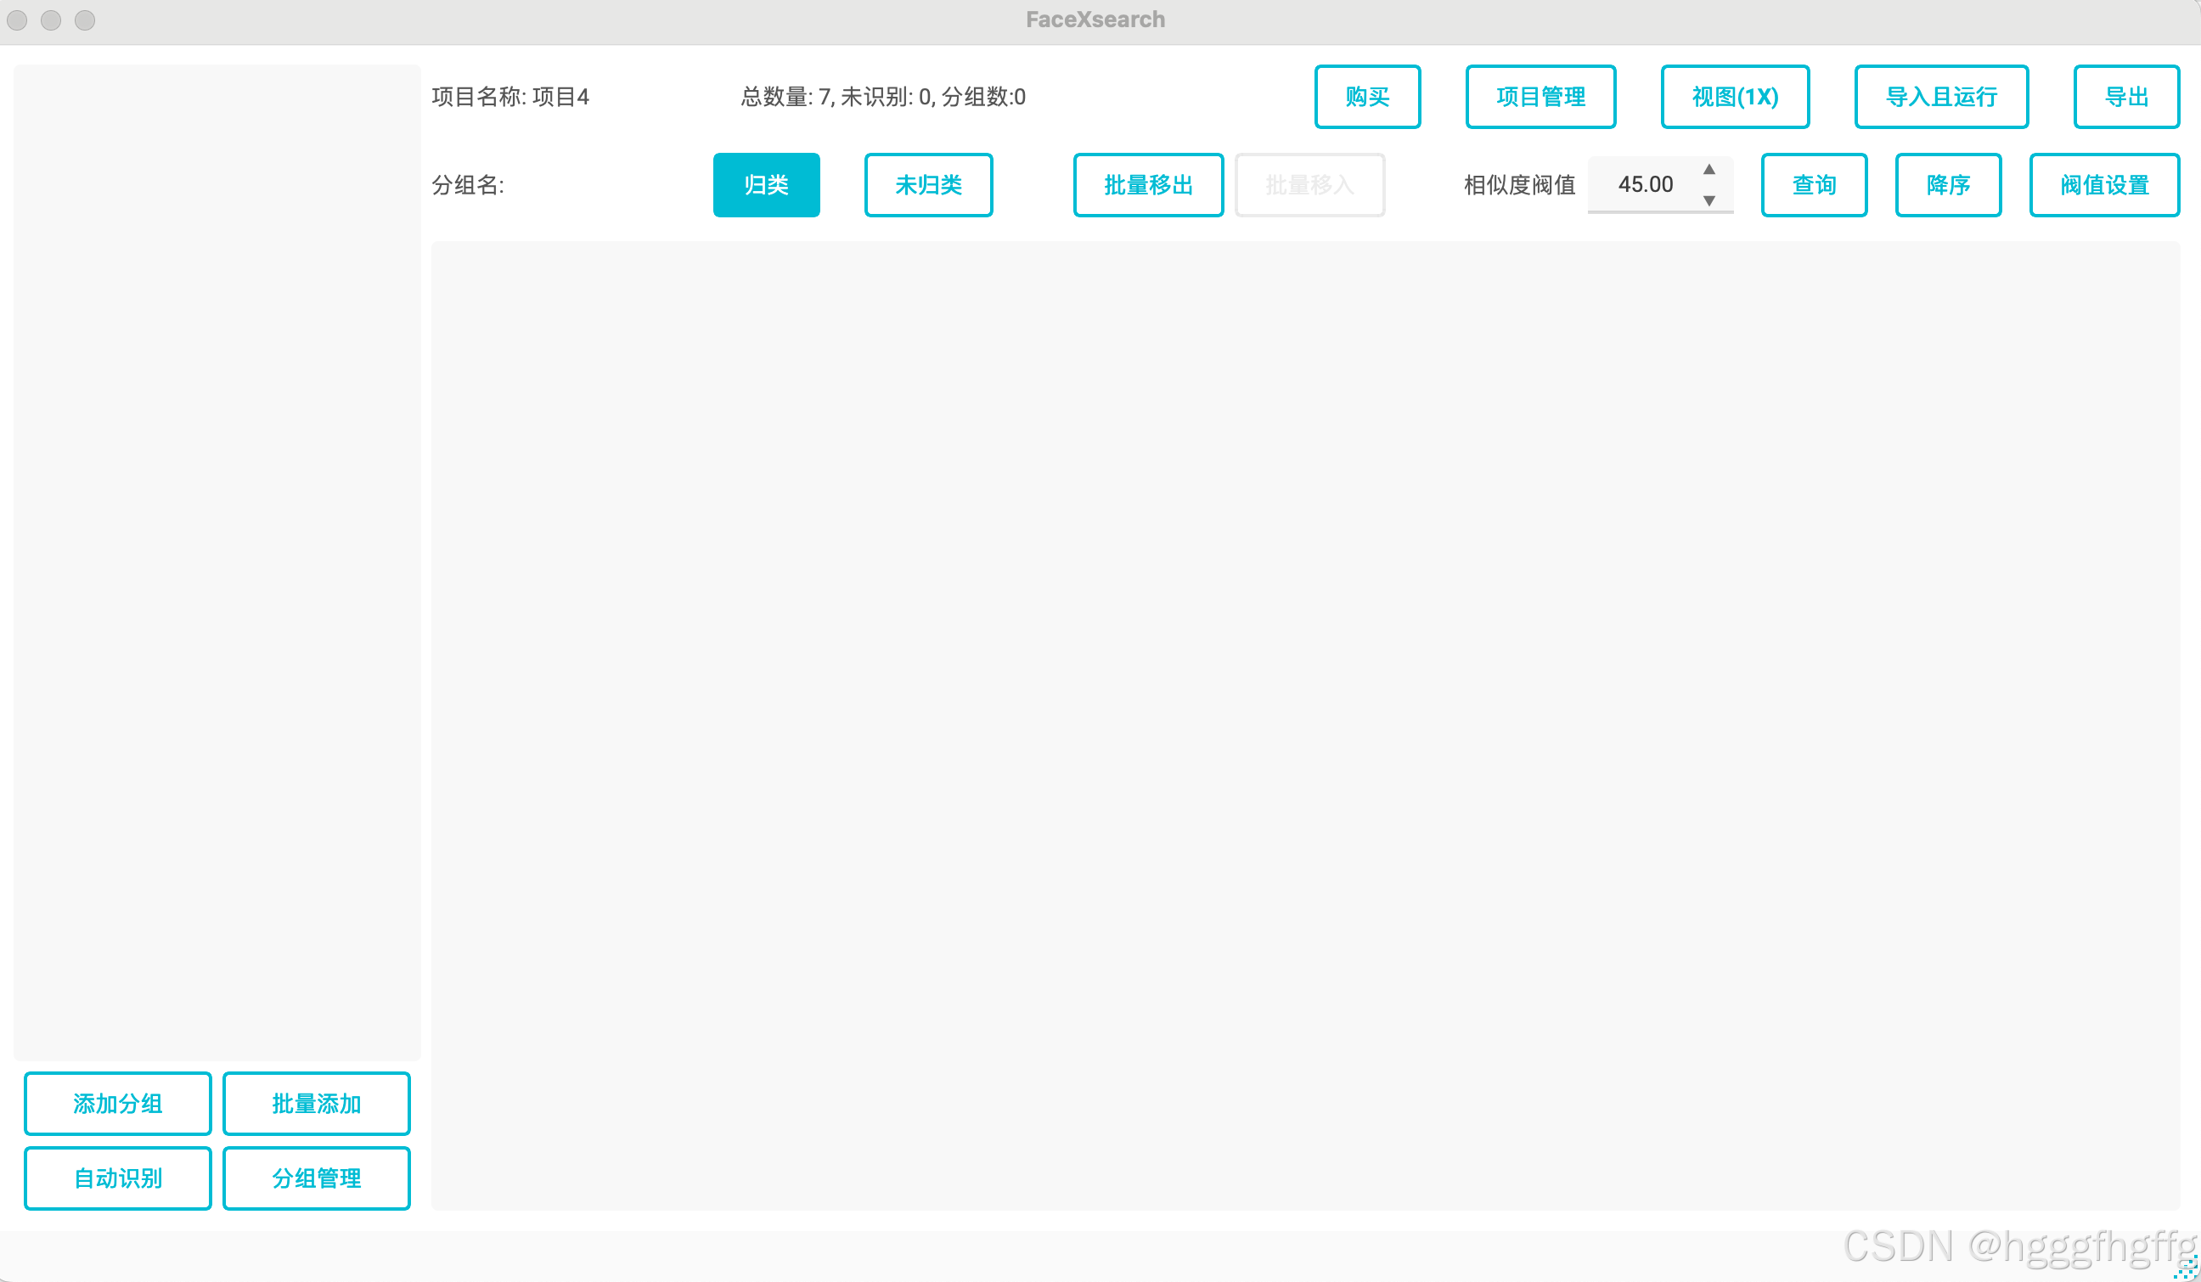
Task: Click 添加分组 to add a group
Action: (x=118, y=1104)
